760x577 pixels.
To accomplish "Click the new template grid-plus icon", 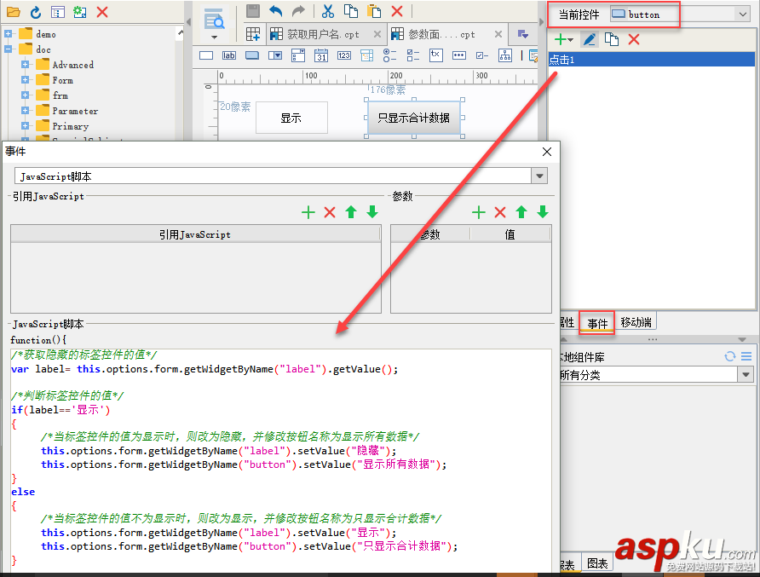I will [x=253, y=34].
